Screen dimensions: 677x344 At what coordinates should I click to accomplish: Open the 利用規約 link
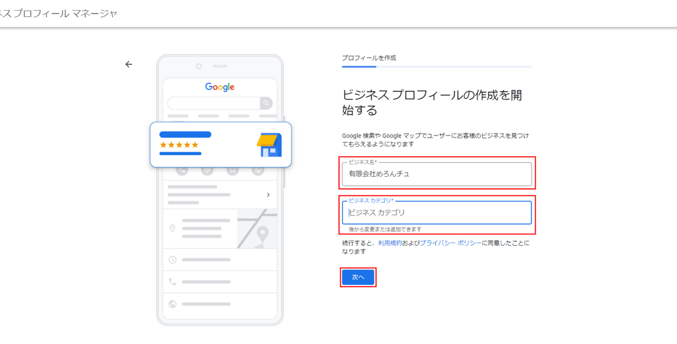(390, 243)
